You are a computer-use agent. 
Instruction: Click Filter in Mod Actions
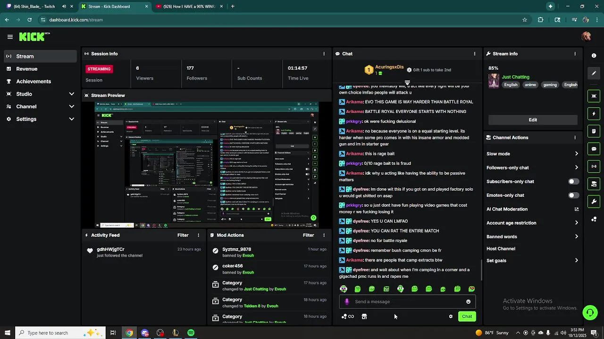(308, 235)
